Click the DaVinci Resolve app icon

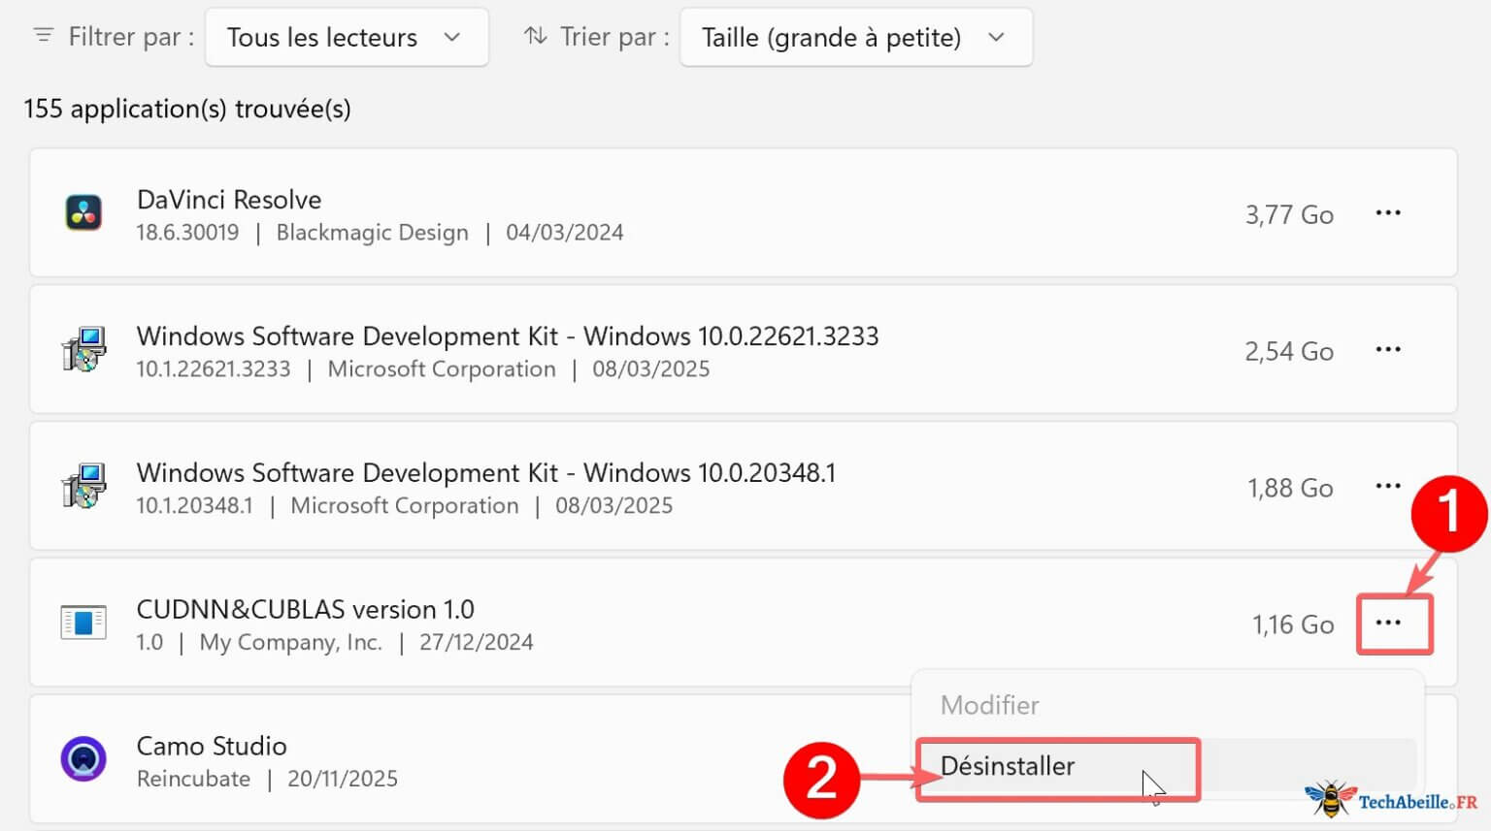pos(83,212)
